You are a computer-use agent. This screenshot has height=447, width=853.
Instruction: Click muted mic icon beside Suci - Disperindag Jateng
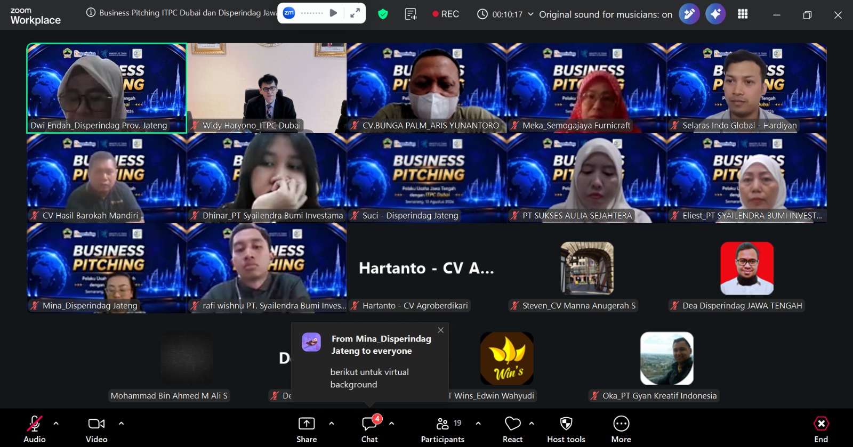(x=355, y=216)
